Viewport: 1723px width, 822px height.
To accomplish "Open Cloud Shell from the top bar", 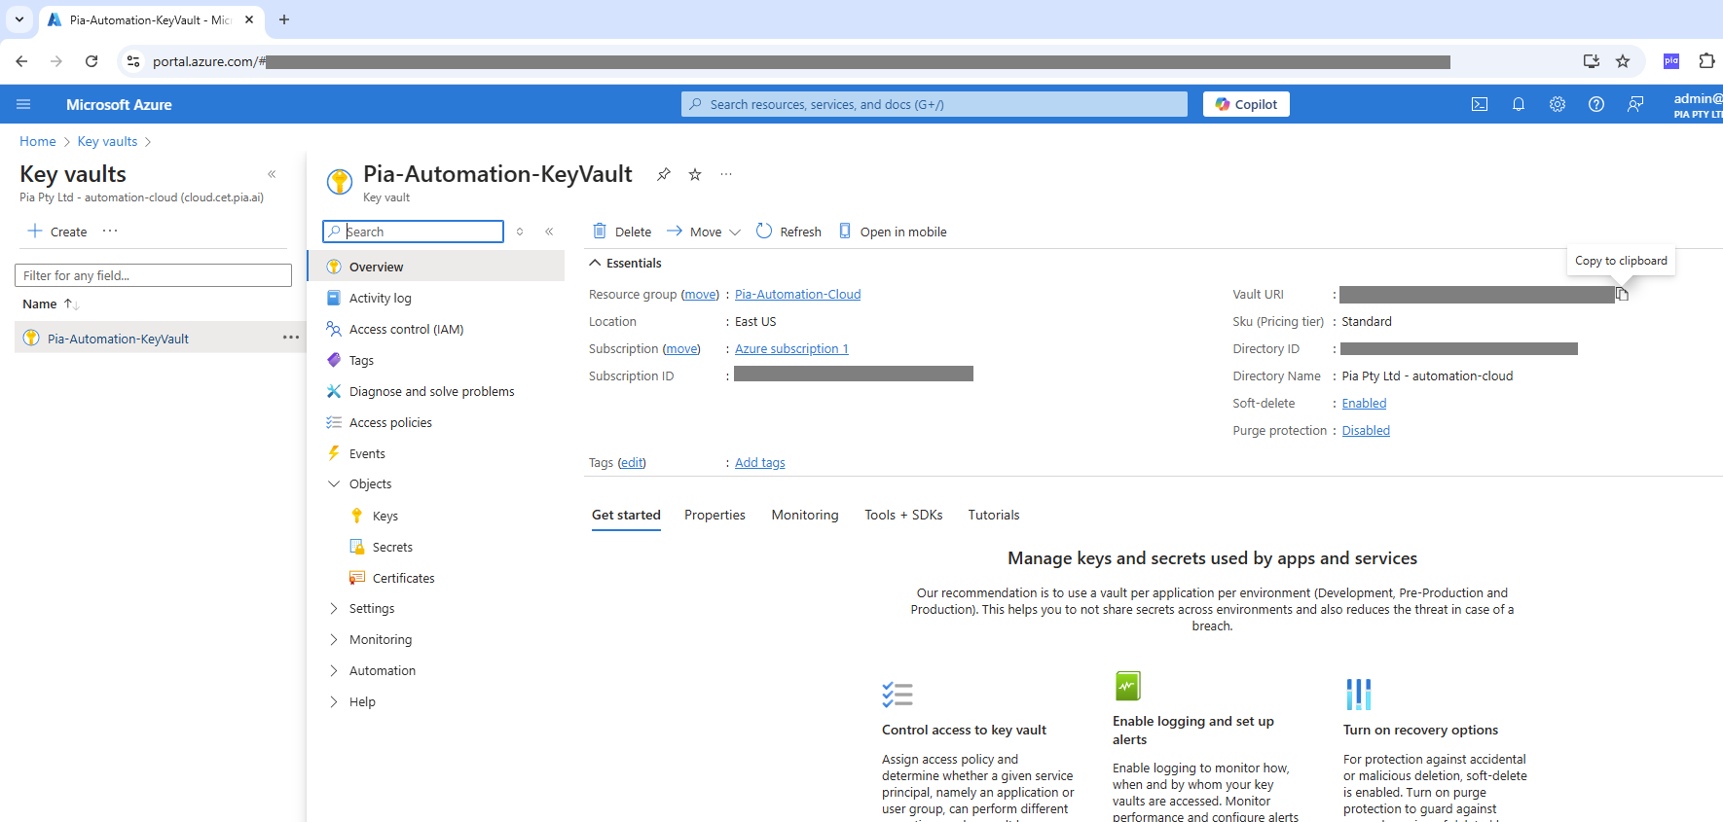I will point(1480,104).
